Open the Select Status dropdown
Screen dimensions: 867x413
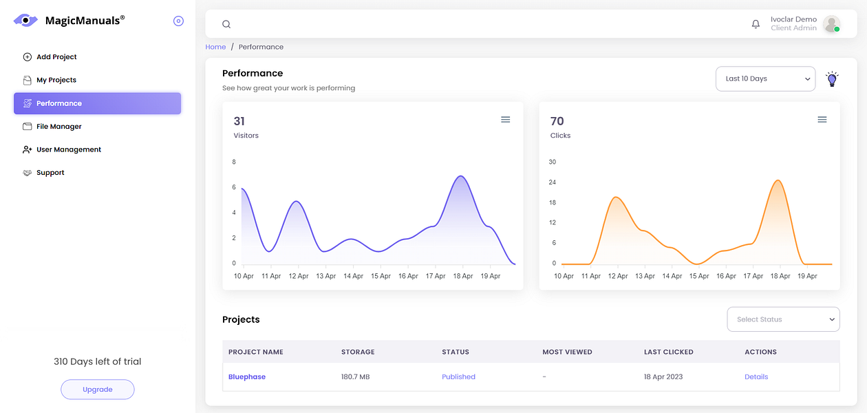click(783, 319)
